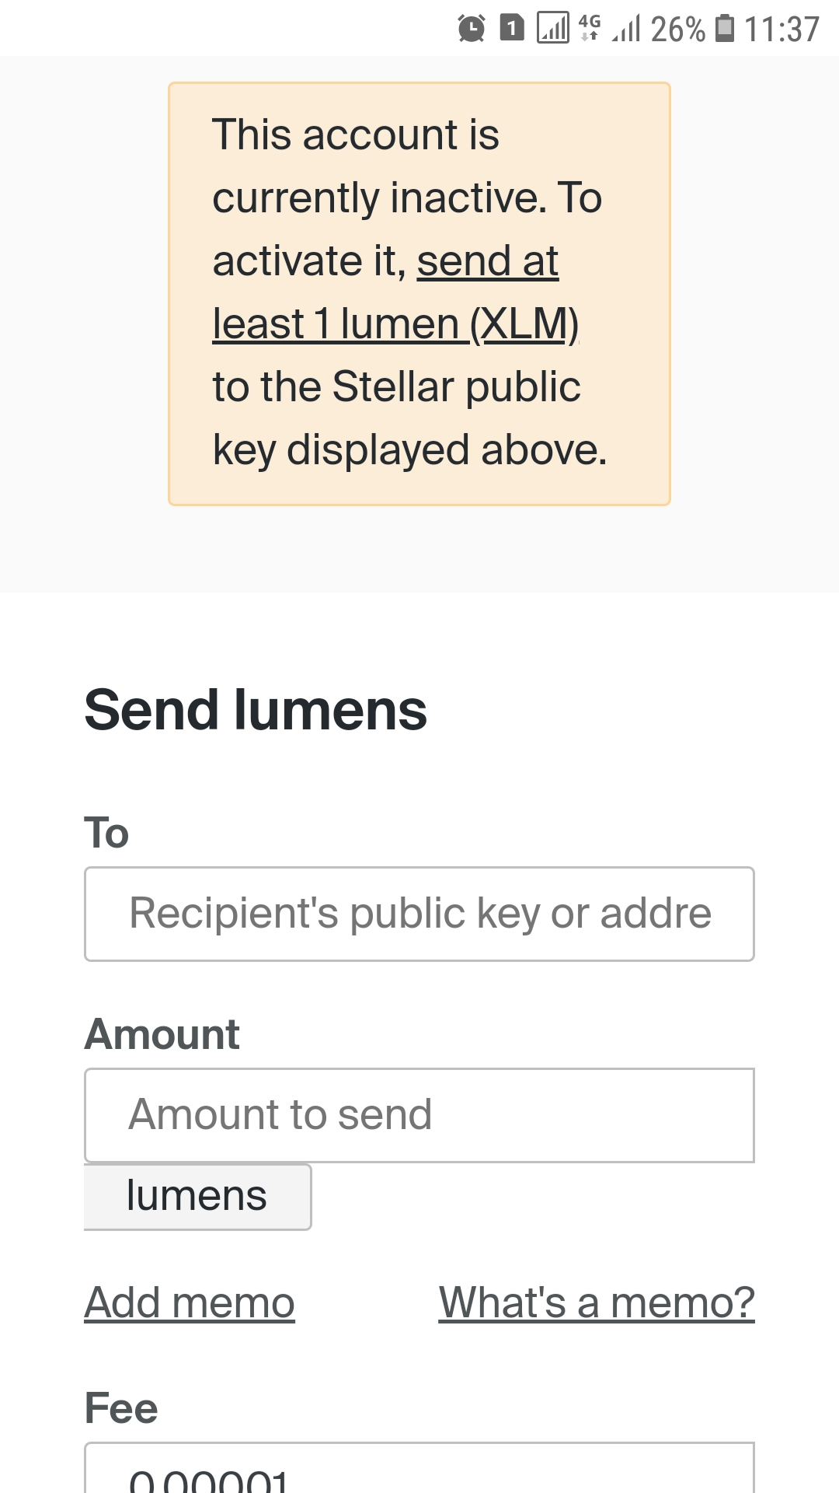Tap the 11:37 clock in status bar

click(x=782, y=30)
